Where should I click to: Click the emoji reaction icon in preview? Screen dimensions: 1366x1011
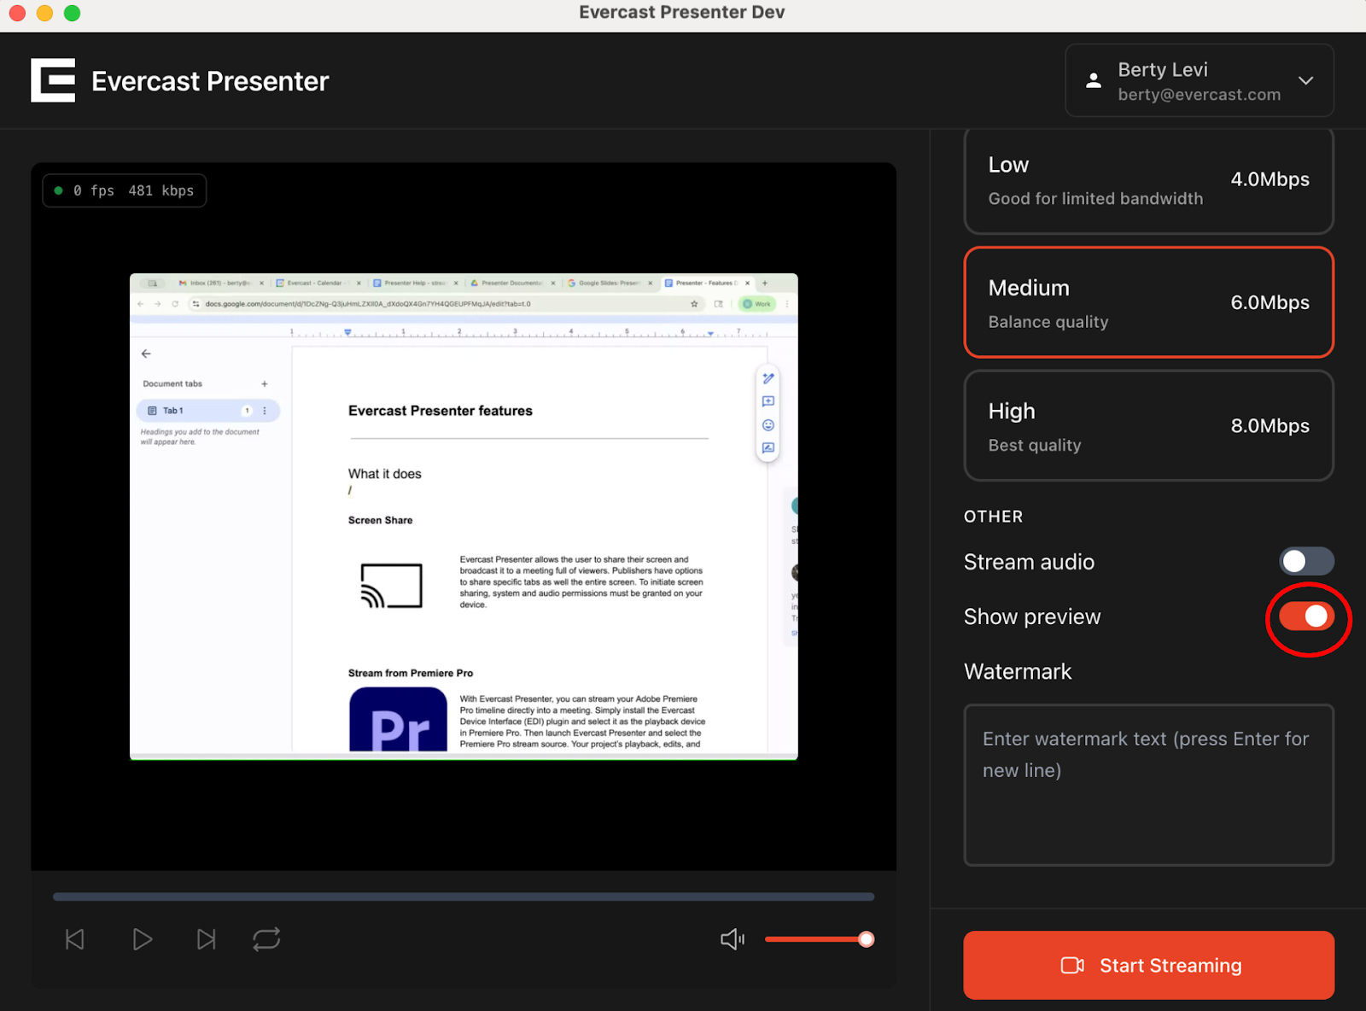coord(768,425)
